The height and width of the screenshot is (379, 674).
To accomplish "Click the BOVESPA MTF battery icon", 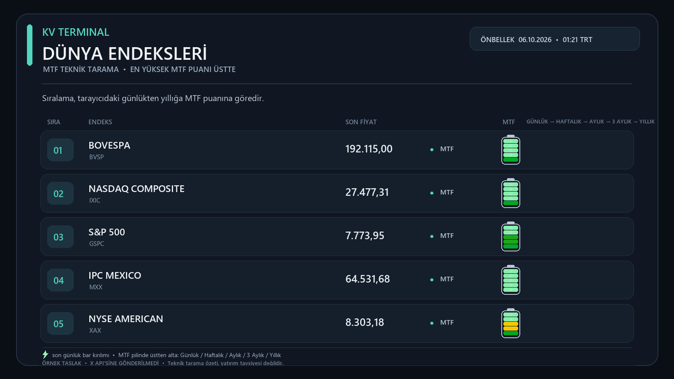I will pos(511,150).
